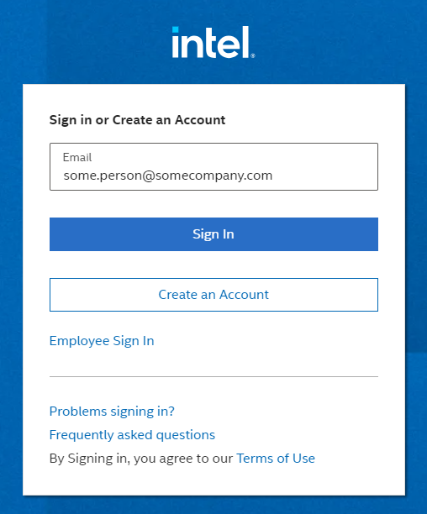
Task: Click the some.person@somecompany.com address text
Action: 168,176
